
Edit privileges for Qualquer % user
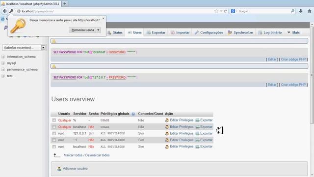click(x=179, y=120)
